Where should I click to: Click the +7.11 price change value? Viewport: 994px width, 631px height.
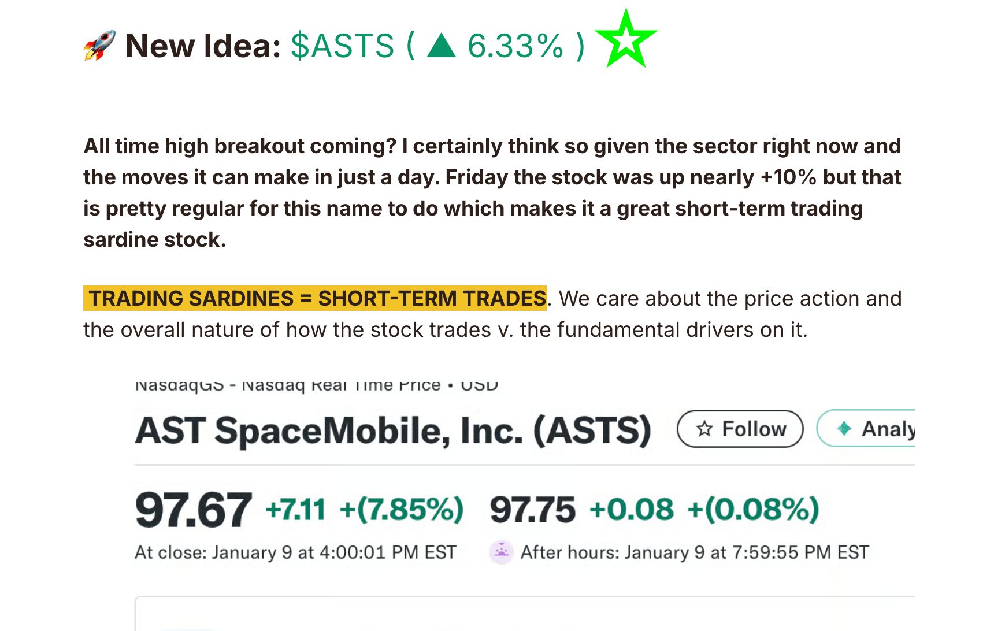295,510
